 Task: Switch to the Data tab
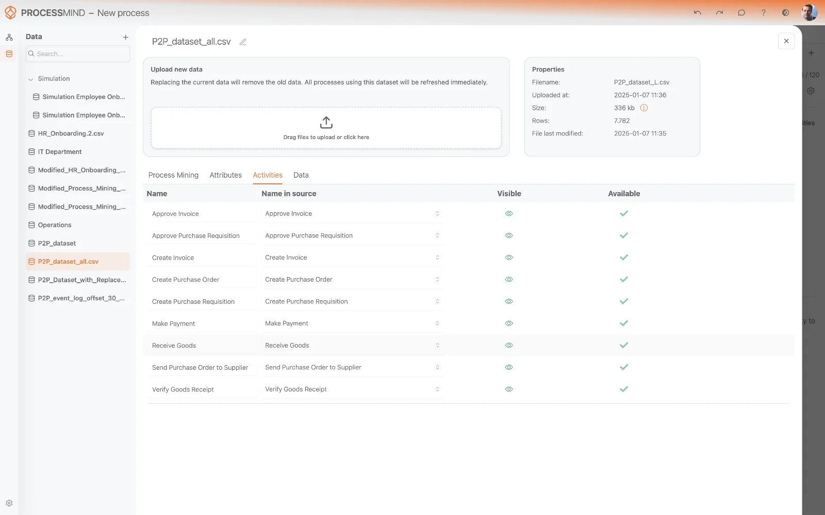(x=301, y=175)
